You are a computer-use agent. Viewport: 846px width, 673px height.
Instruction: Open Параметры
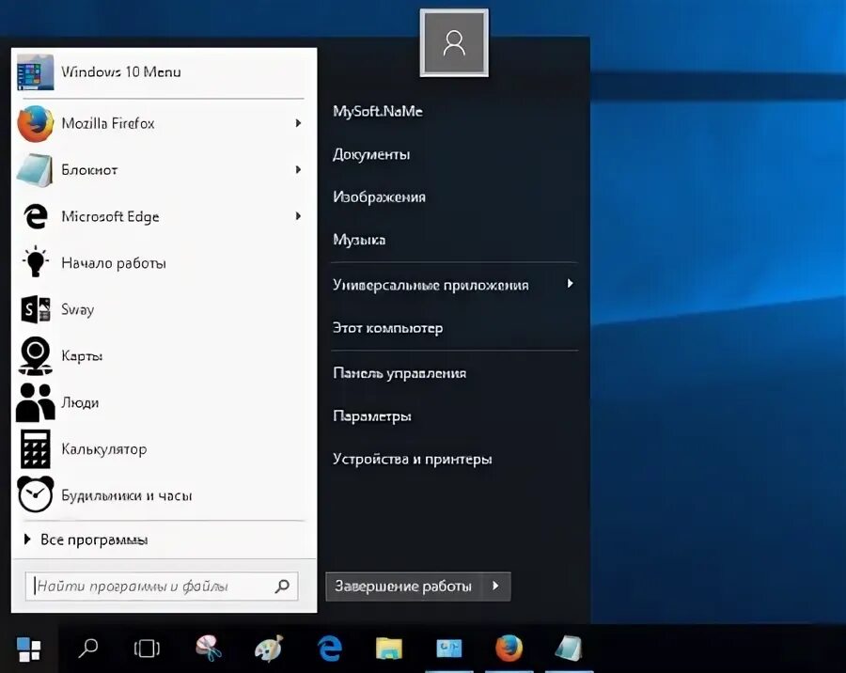pyautogui.click(x=372, y=416)
